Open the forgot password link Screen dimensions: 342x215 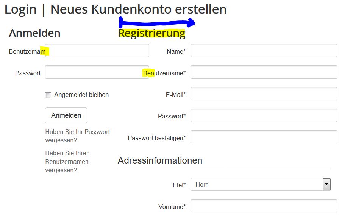(77, 136)
